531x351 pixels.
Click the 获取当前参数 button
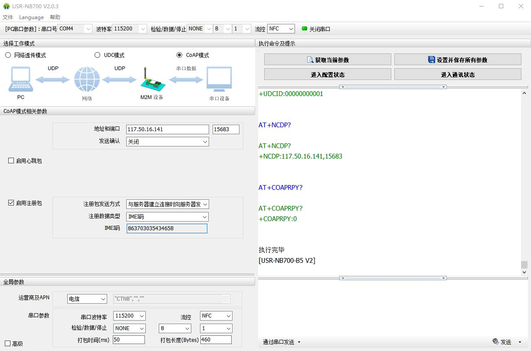coord(328,60)
